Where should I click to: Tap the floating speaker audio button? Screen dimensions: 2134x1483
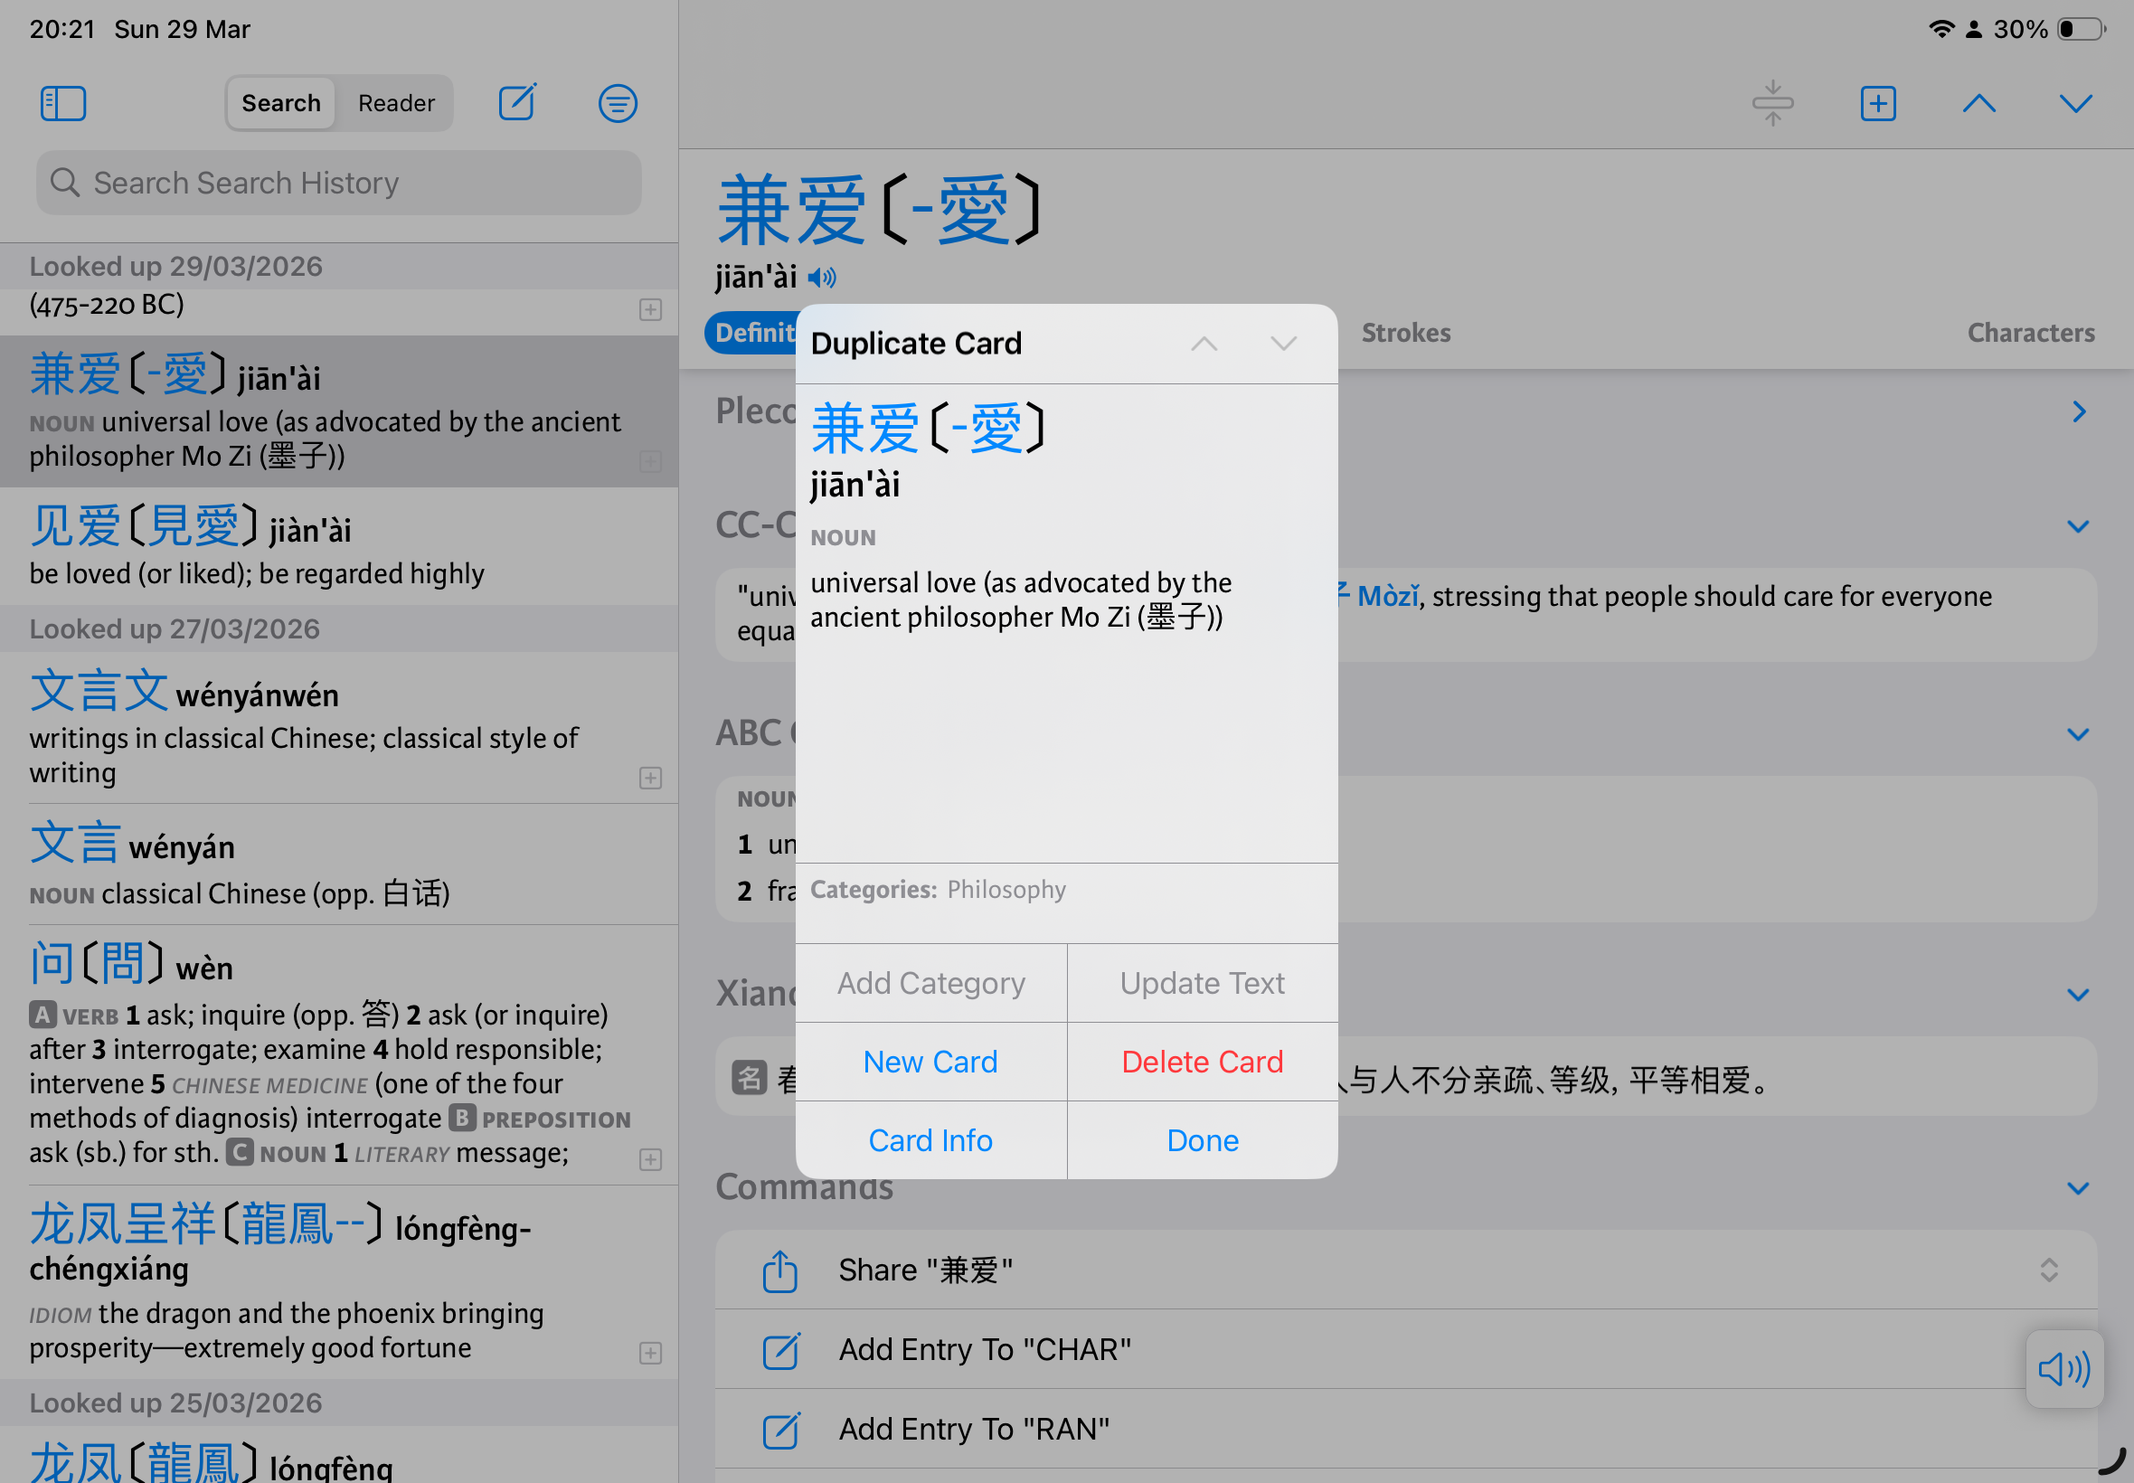click(2063, 1369)
